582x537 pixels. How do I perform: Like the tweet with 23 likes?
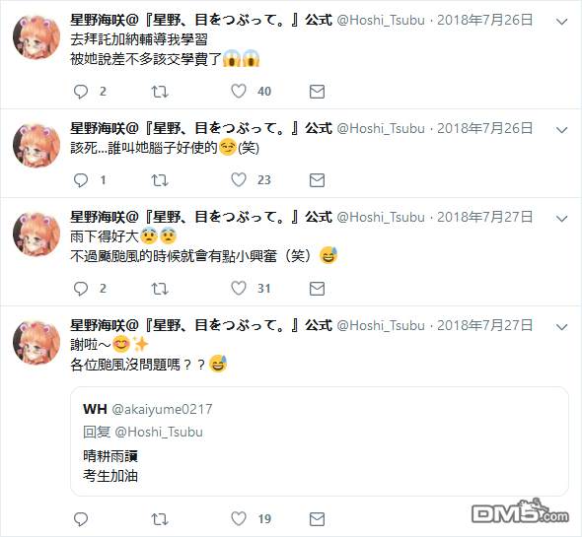click(x=239, y=180)
